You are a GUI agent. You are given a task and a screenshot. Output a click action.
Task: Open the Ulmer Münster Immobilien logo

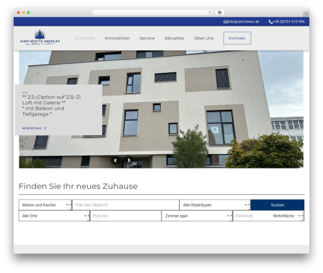[40, 37]
